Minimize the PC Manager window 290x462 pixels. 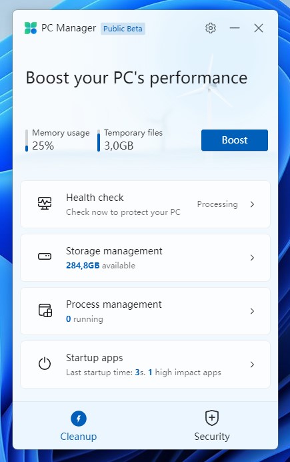[235, 28]
